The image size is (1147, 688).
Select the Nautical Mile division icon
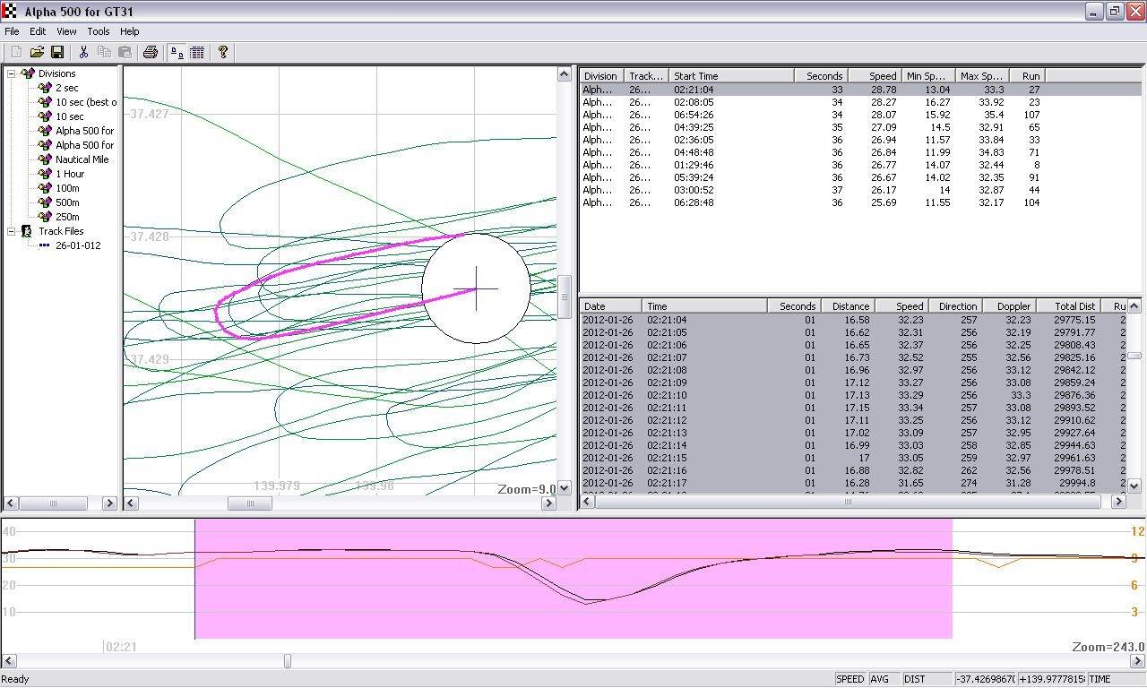pyautogui.click(x=45, y=159)
